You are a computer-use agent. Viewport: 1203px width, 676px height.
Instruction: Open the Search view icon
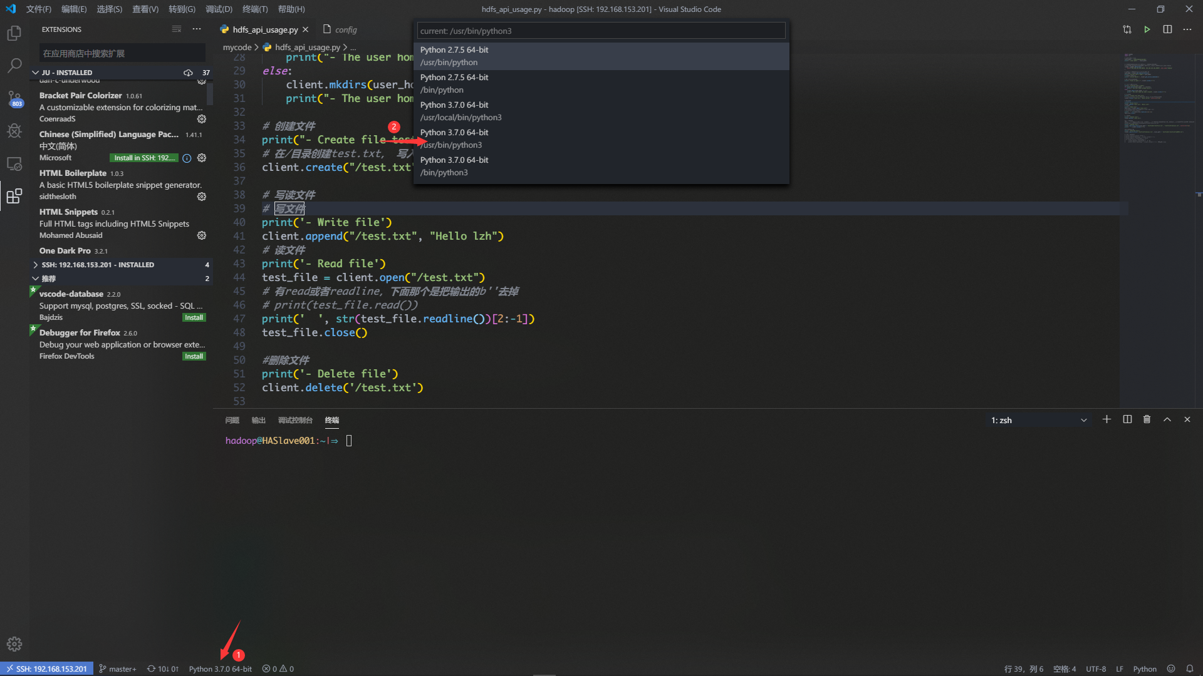[14, 65]
